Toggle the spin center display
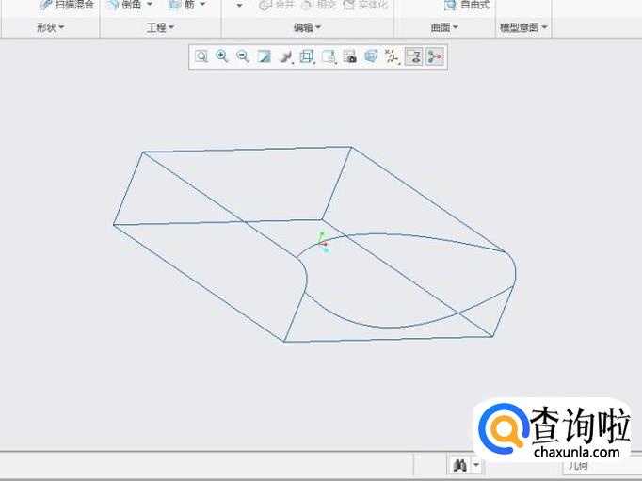 pos(434,56)
